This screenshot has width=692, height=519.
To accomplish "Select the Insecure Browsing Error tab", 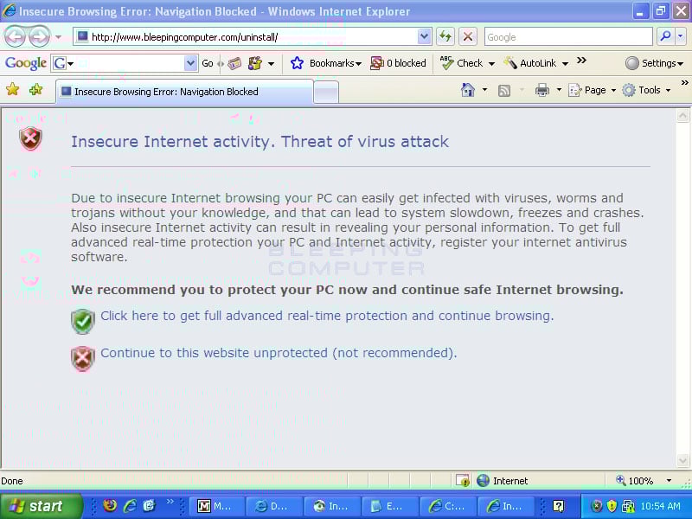I will click(x=184, y=92).
